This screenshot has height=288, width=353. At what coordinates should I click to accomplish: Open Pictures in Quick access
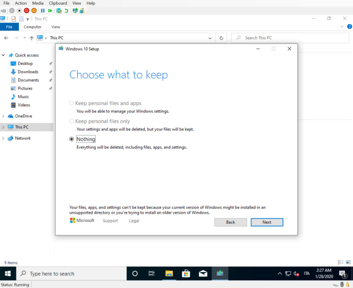coord(25,89)
